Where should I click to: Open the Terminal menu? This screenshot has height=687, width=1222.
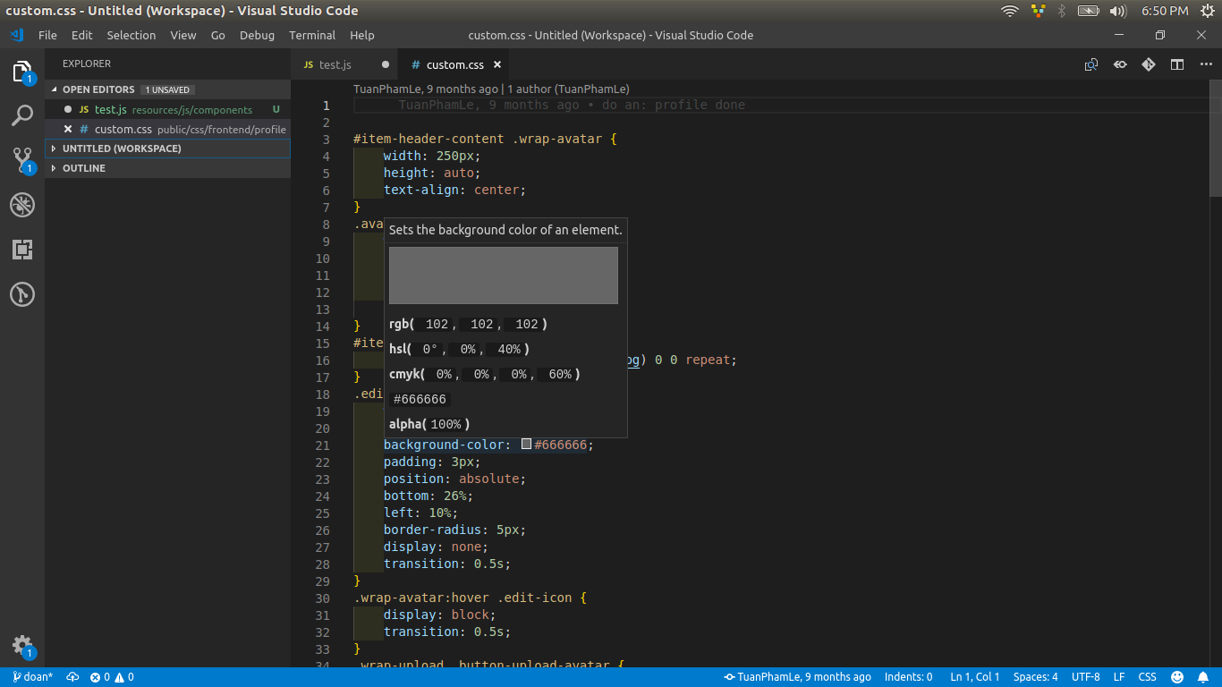tap(311, 35)
